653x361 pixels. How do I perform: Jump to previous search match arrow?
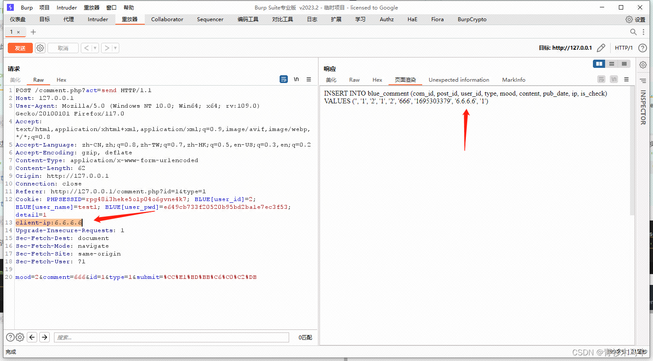click(32, 337)
